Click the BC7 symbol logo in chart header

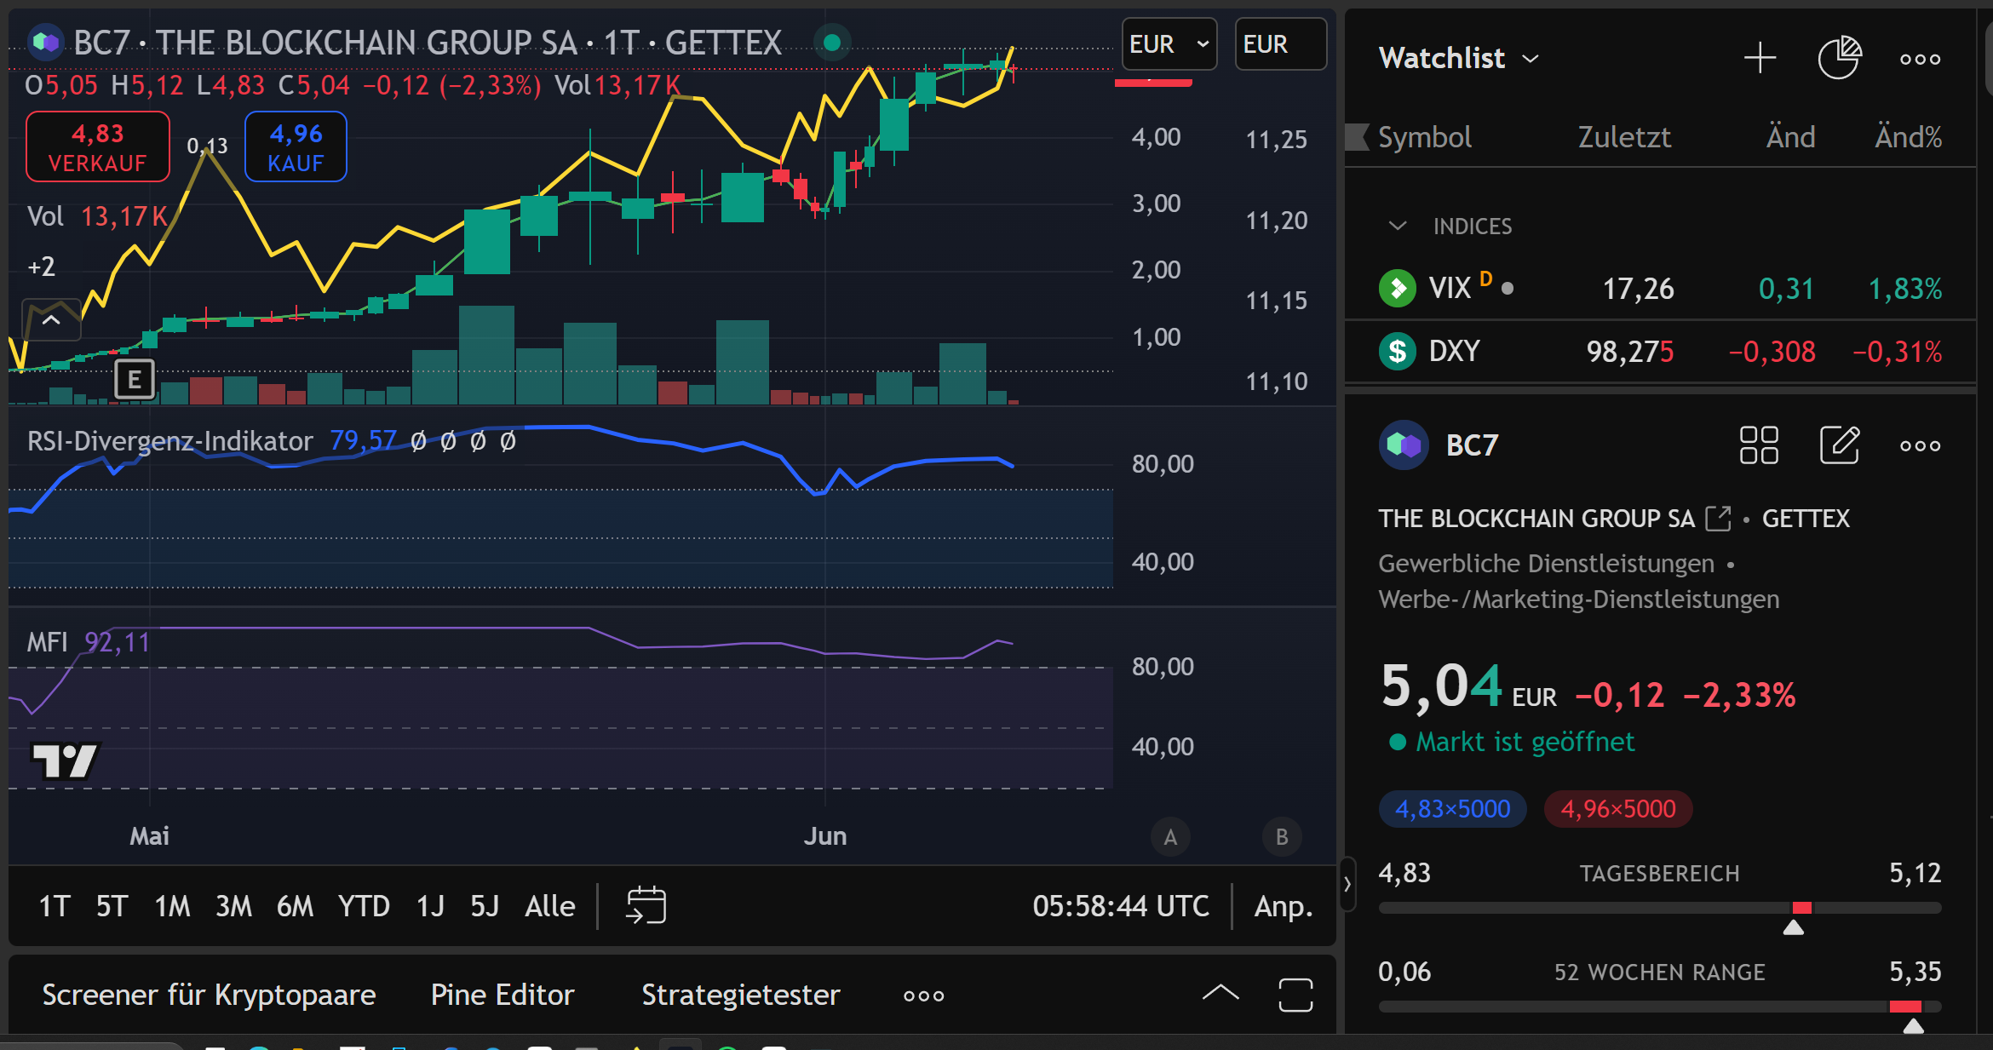[45, 42]
